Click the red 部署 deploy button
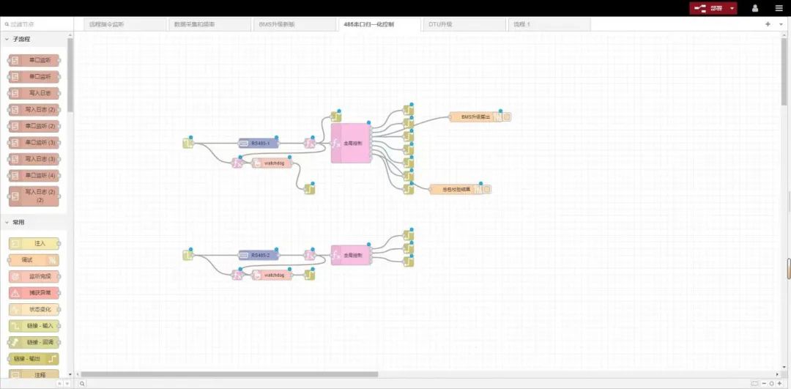791x389 pixels. pos(708,8)
